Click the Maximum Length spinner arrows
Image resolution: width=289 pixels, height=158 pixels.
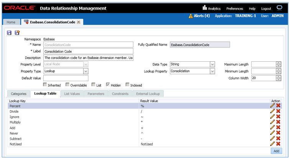click(x=279, y=64)
